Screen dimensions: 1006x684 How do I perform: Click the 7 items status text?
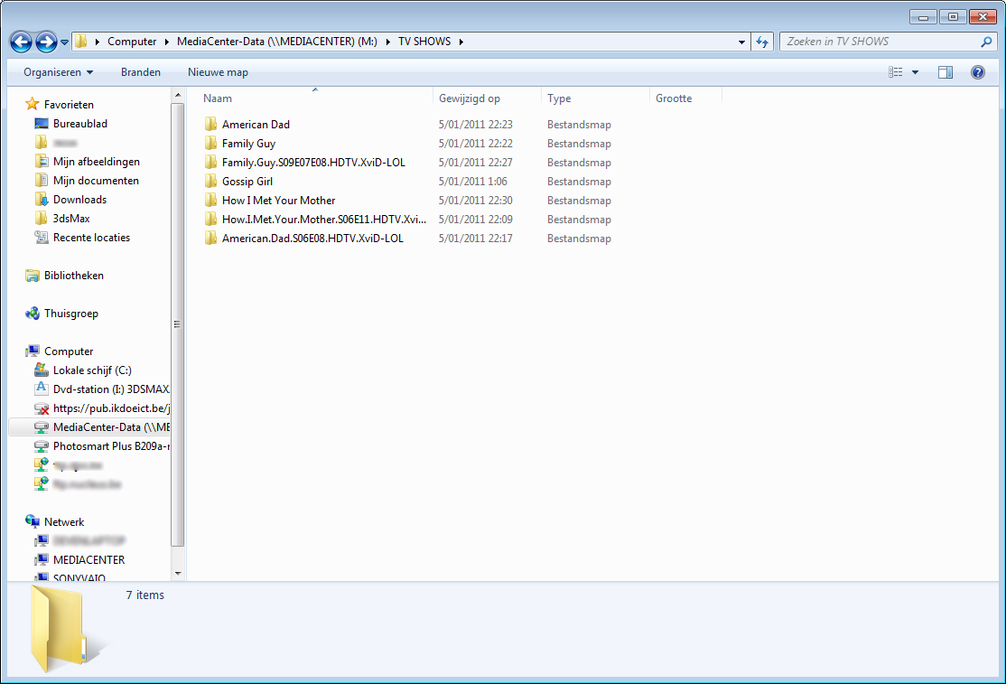pos(145,595)
